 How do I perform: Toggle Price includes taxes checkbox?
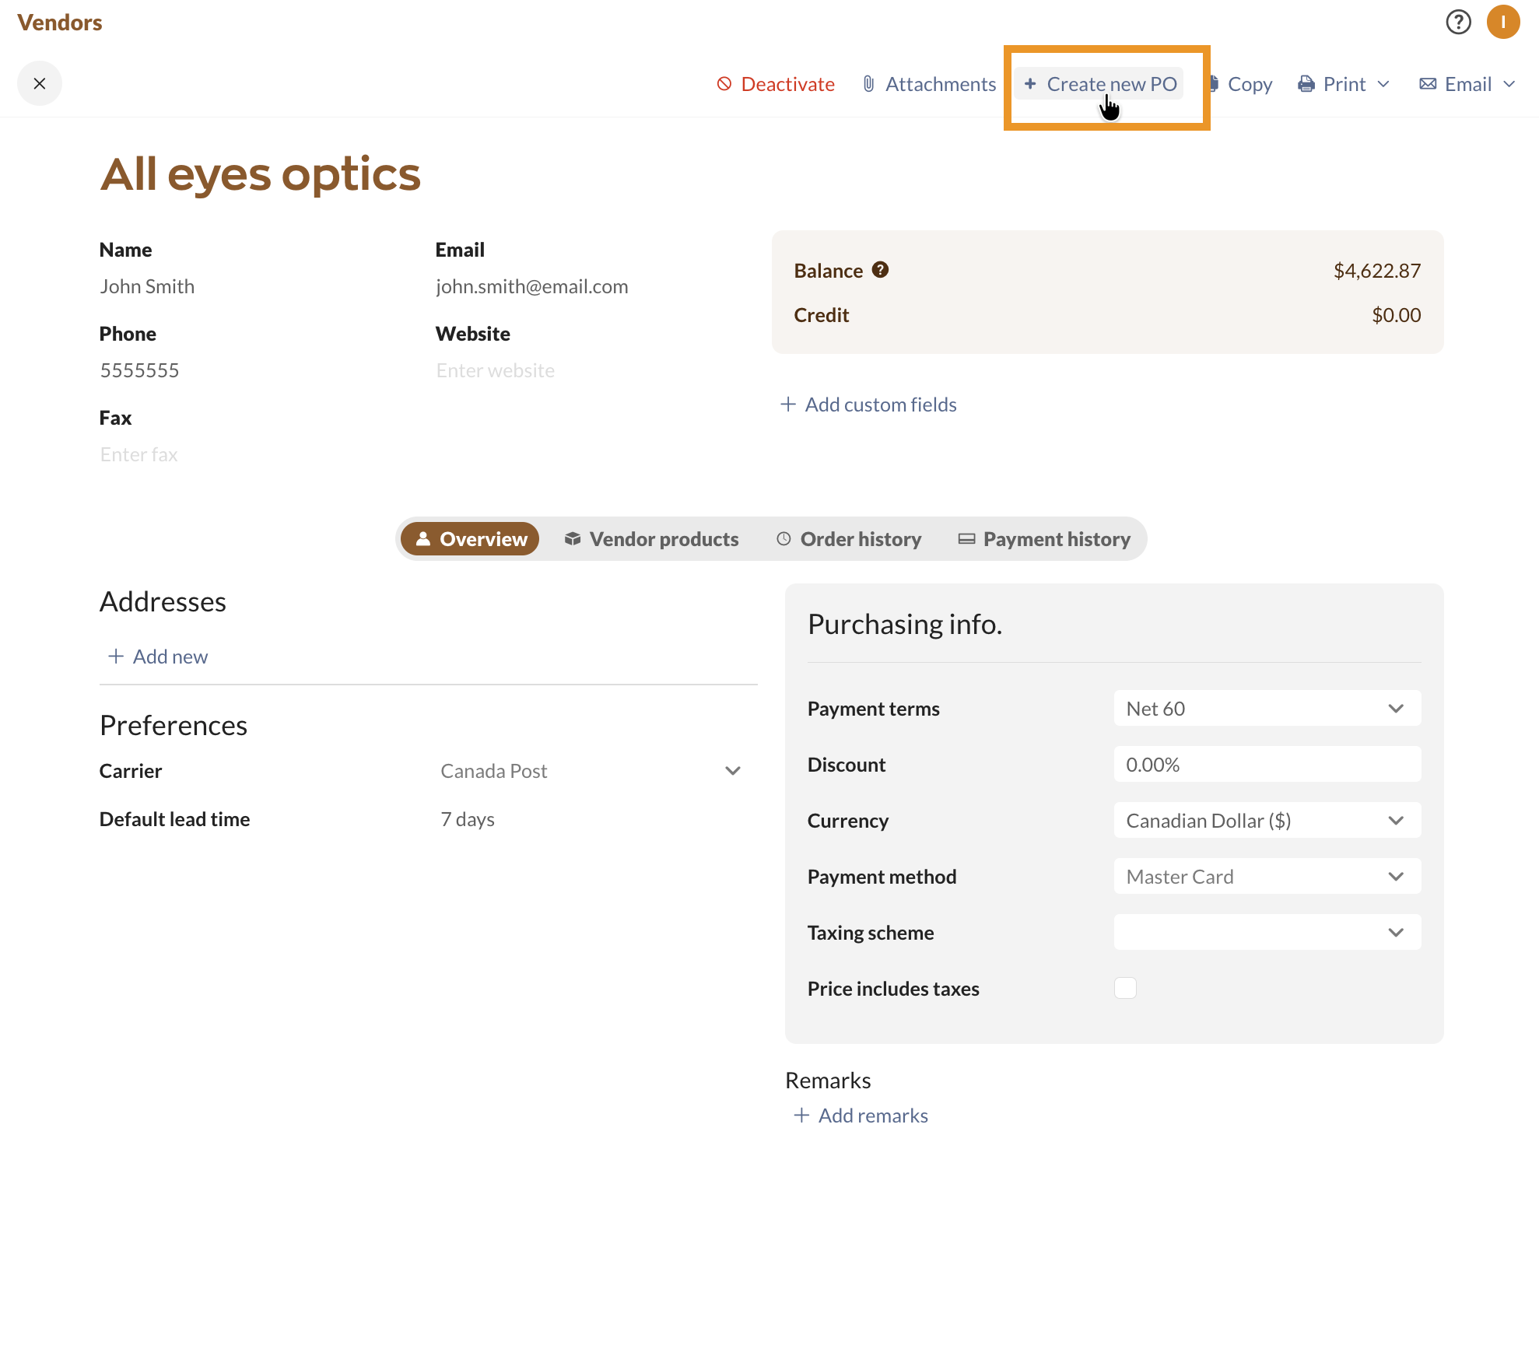[x=1125, y=988]
